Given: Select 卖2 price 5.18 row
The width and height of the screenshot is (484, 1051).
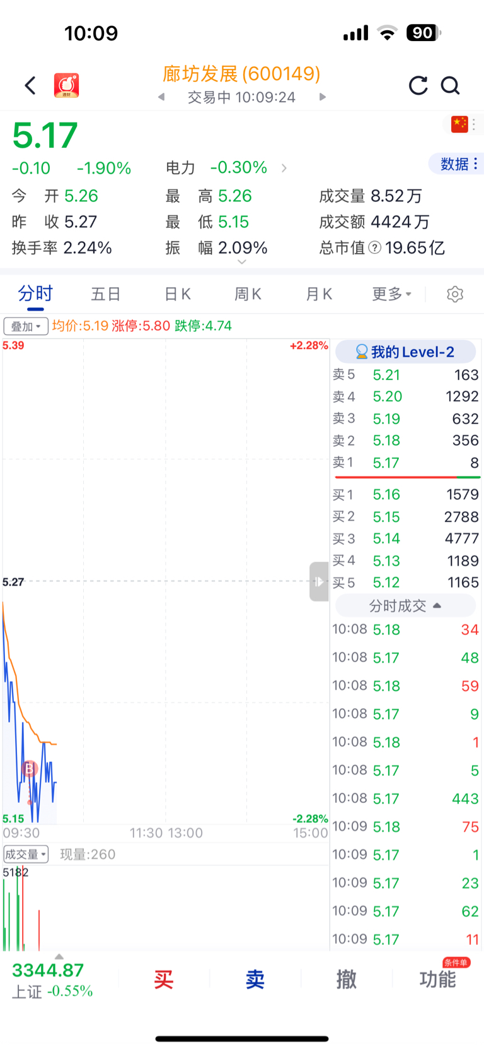Looking at the screenshot, I should 406,441.
